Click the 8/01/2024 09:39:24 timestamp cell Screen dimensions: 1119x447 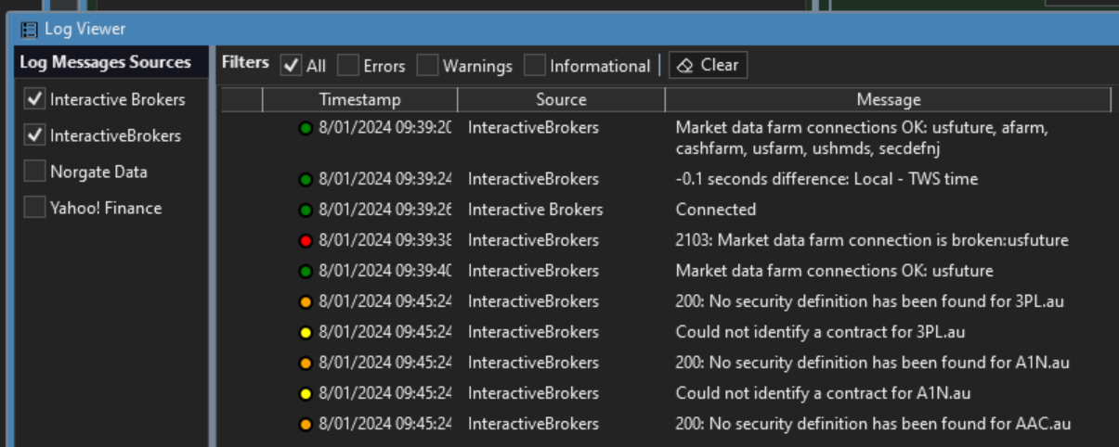pyautogui.click(x=384, y=179)
